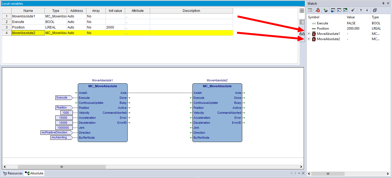Switch to the Resources tab

13,173
